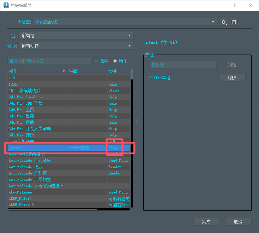Close the hotkey editor window
The image size is (259, 233).
pos(250,5)
